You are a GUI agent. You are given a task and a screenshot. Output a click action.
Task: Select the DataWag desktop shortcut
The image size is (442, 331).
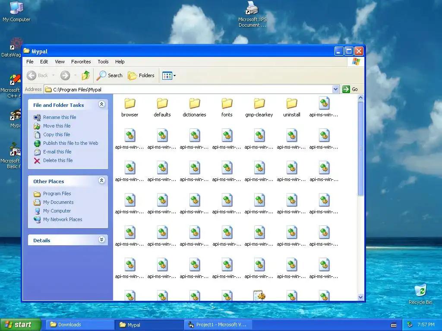11,48
